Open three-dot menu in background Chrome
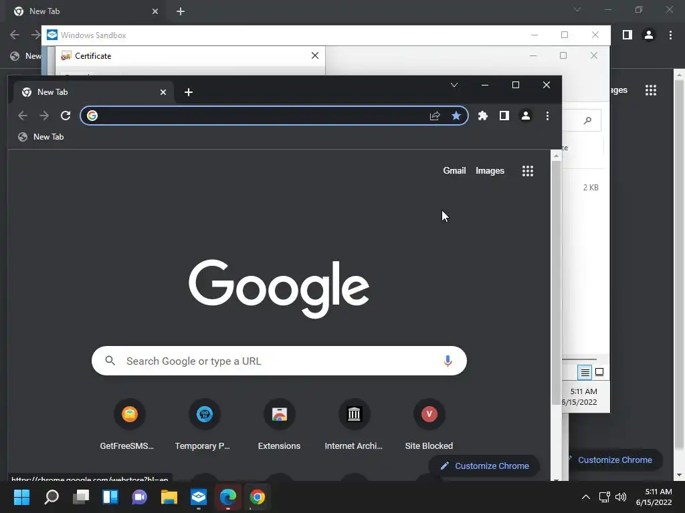685x513 pixels. (670, 35)
